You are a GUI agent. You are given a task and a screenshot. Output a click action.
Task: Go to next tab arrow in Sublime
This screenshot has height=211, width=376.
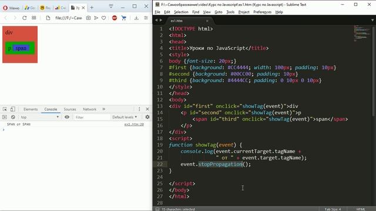160,21
